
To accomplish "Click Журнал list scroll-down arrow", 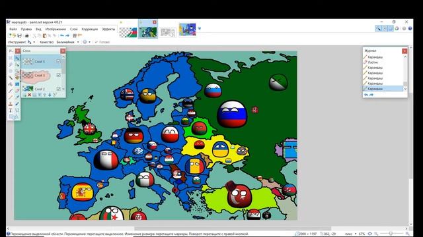I will 405,89.
